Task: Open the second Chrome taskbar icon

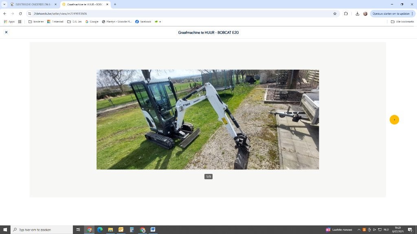Action: point(143,230)
